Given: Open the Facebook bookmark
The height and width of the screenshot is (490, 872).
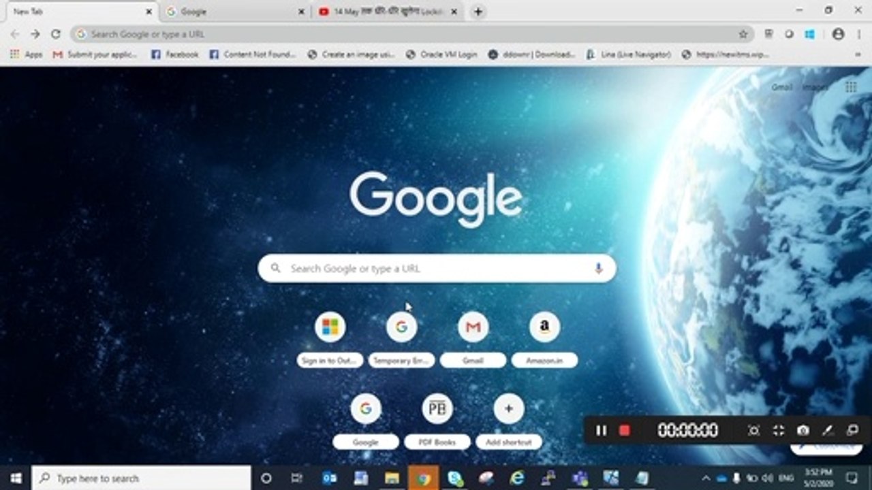Looking at the screenshot, I should (175, 54).
